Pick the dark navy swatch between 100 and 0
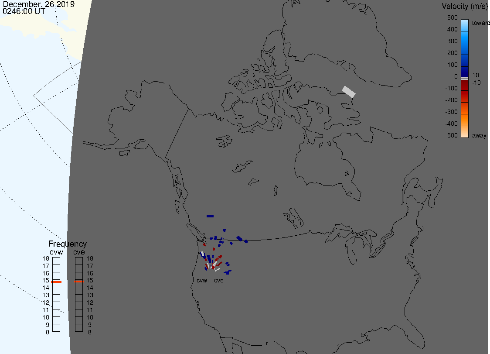This screenshot has width=490, height=354. coord(465,72)
